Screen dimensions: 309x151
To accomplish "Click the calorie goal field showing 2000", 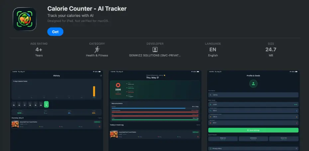I will [253, 104].
